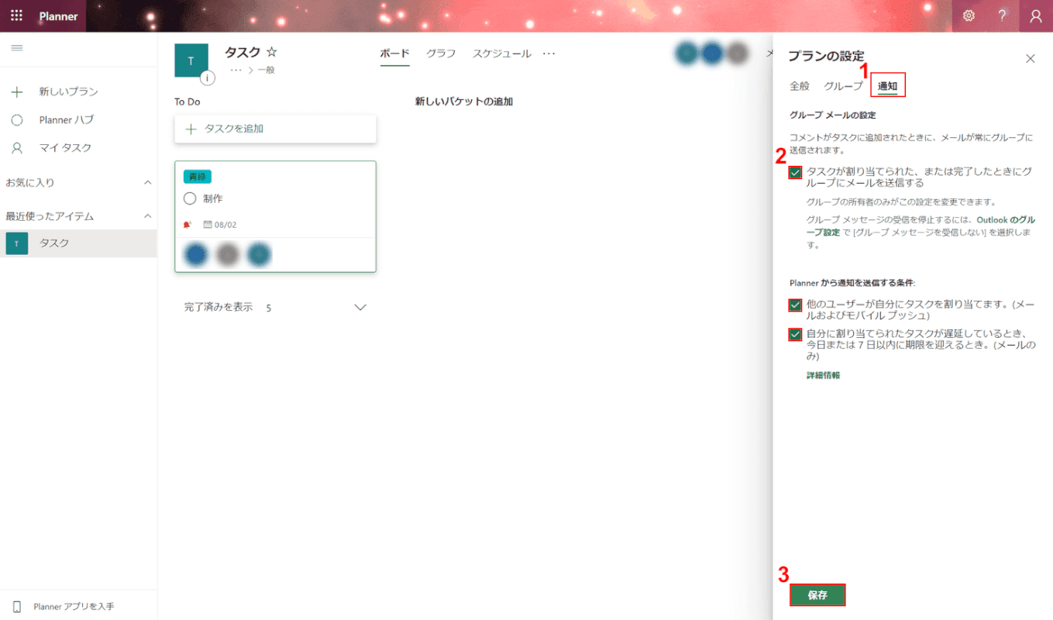Click the 青緑 label on task card
The width and height of the screenshot is (1053, 620).
(198, 177)
